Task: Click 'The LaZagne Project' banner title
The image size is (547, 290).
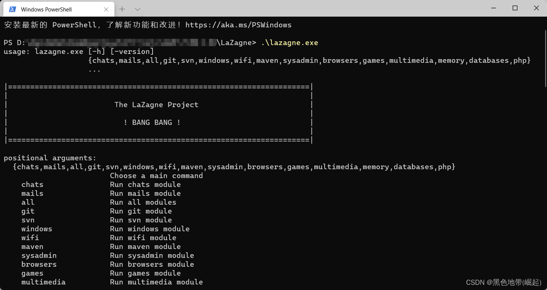Action: pos(156,105)
